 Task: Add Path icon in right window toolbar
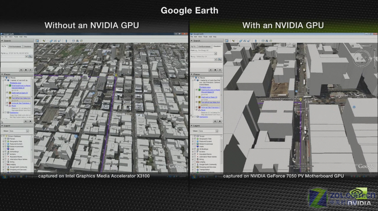pyautogui.click(x=245, y=41)
